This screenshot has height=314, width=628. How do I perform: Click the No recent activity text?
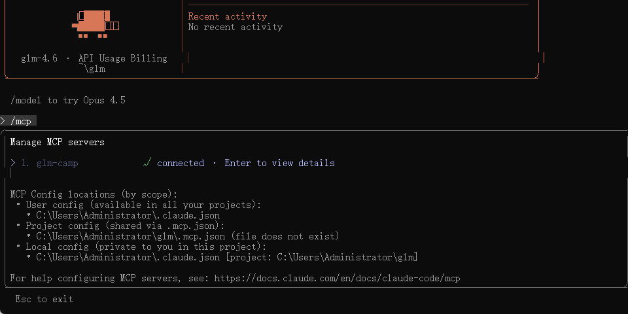tap(235, 27)
